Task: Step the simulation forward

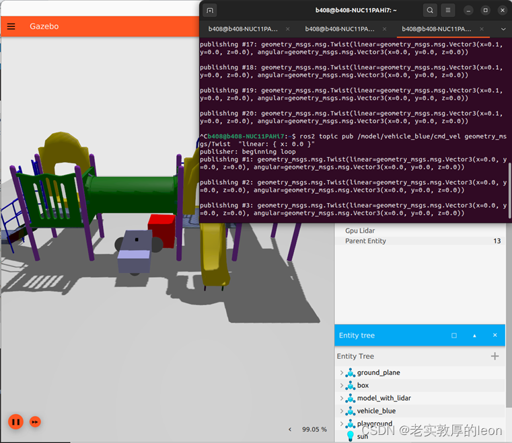Action: (35, 421)
